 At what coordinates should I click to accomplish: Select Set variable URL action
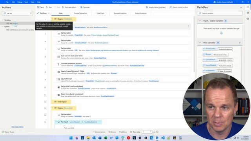pos(122,49)
